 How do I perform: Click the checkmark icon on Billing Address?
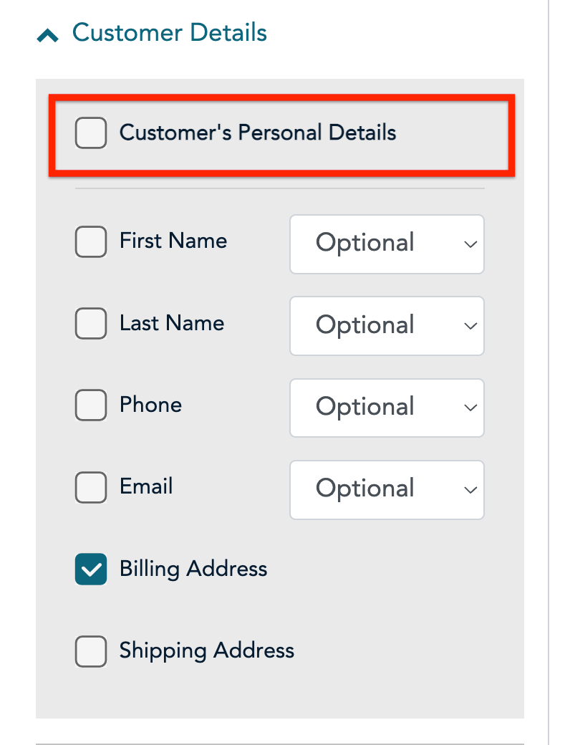click(91, 569)
